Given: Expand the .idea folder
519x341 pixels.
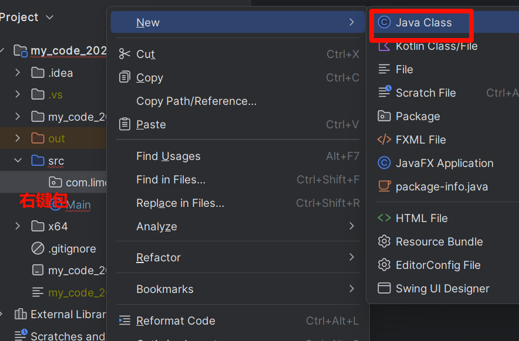Looking at the screenshot, I should [18, 73].
